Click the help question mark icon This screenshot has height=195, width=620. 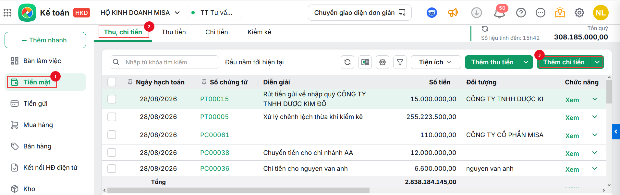521,13
